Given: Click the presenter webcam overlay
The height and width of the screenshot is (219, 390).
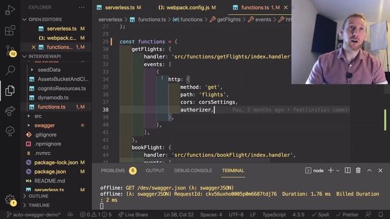Looking at the screenshot, I should click(341, 42).
